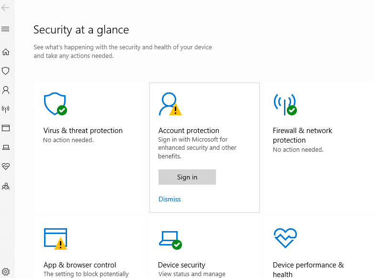Select Account protection person sidebar icon
The height and width of the screenshot is (278, 374).
click(x=6, y=90)
